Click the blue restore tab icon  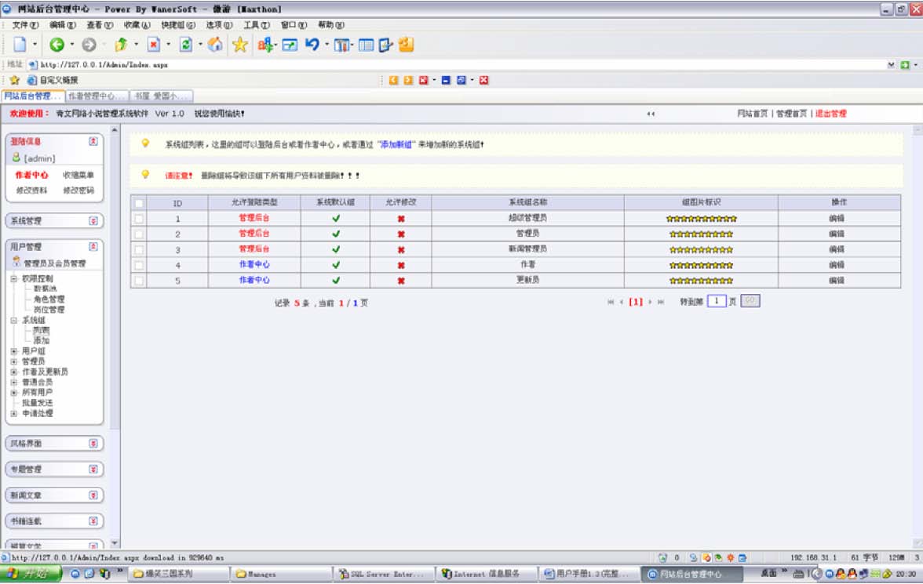click(x=461, y=80)
